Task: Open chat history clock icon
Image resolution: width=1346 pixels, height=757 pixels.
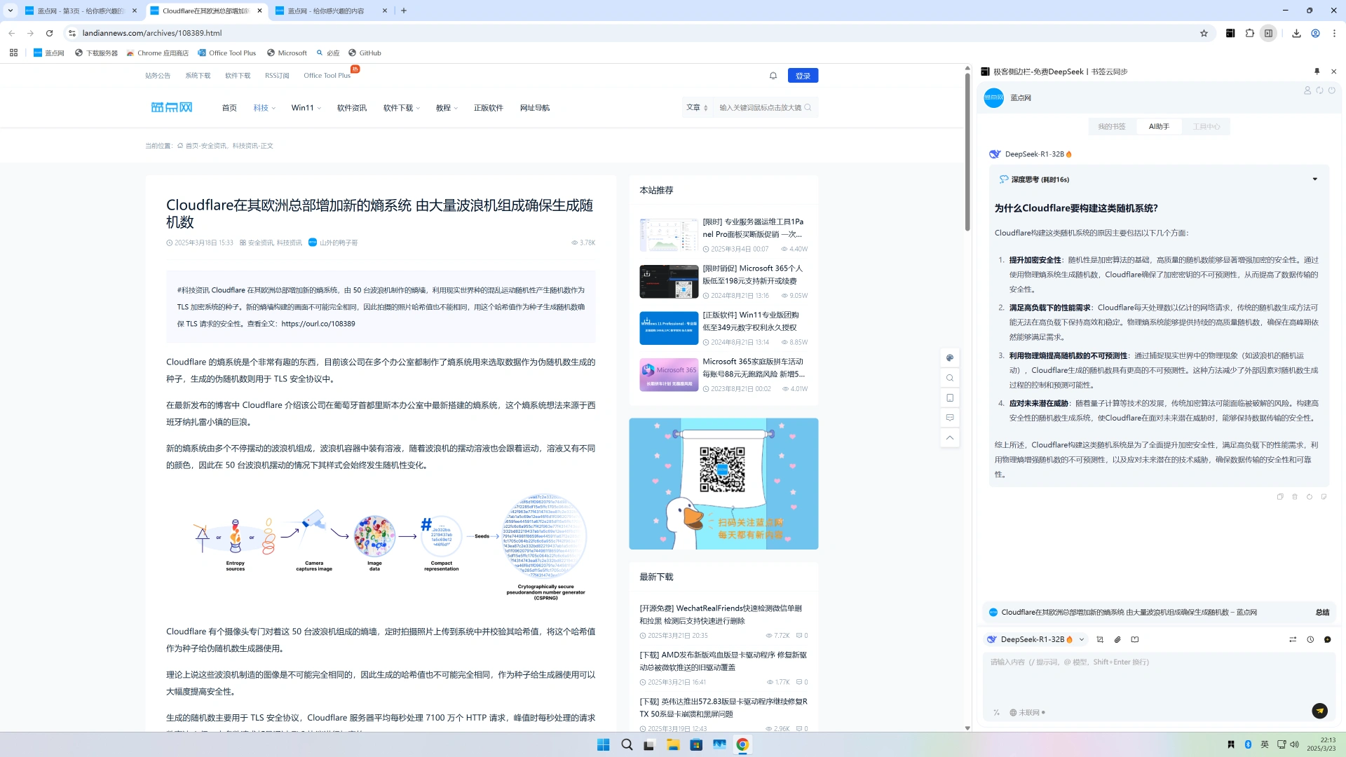Action: click(1310, 639)
